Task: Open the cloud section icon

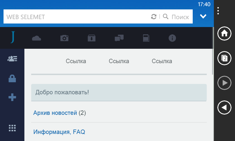Action: (x=36, y=38)
